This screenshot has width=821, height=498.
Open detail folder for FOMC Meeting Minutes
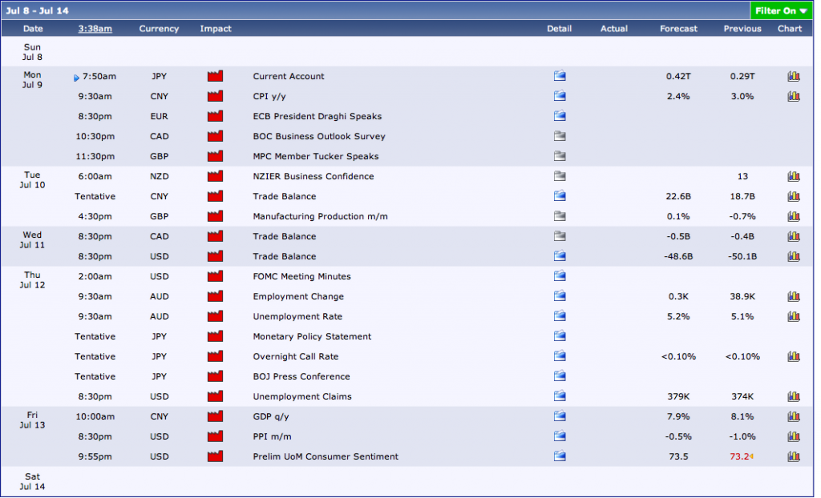560,276
